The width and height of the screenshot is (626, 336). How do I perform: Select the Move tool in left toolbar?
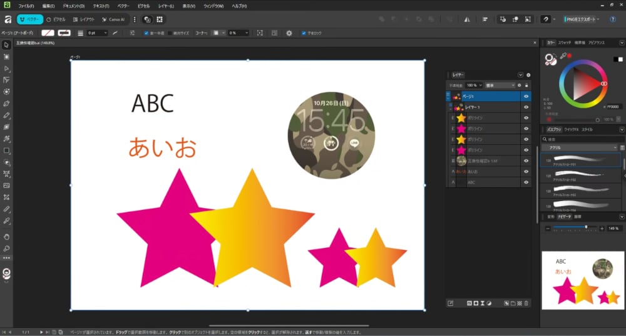pyautogui.click(x=6, y=45)
